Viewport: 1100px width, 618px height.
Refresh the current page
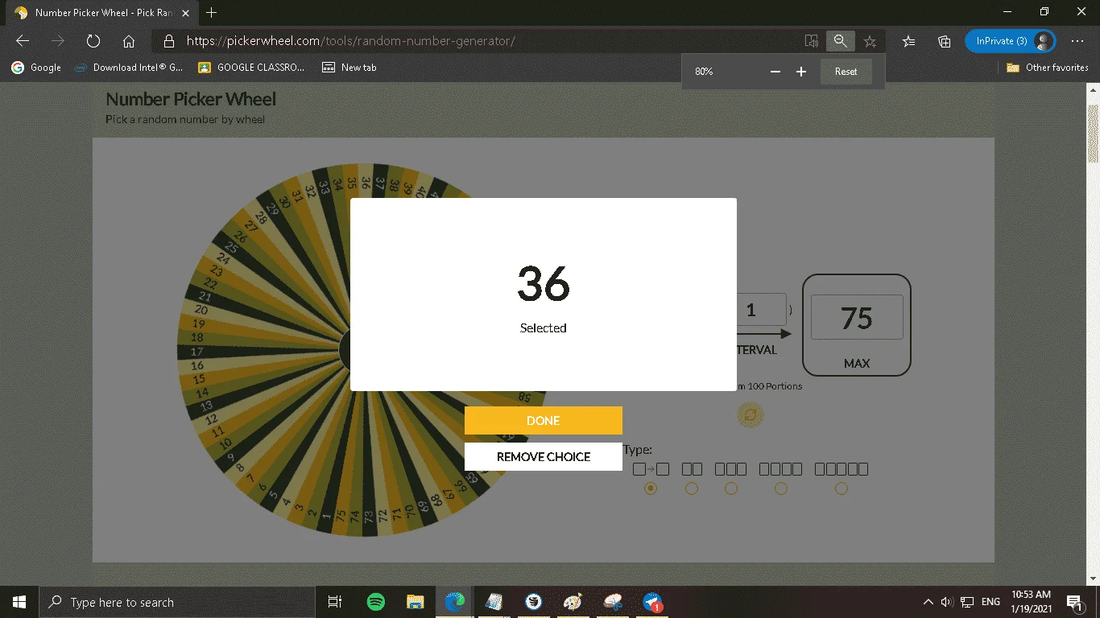(93, 41)
